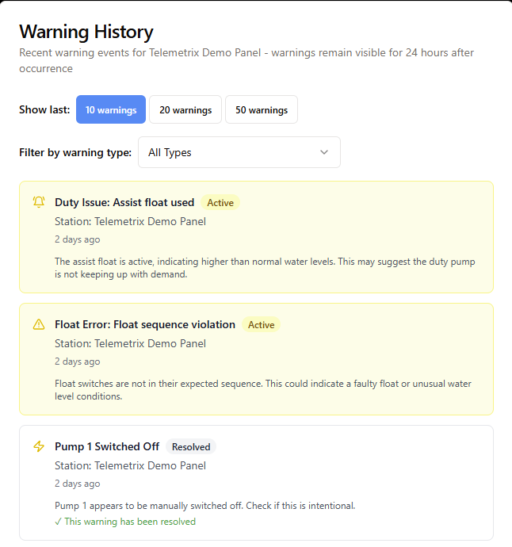The height and width of the screenshot is (547, 512).
Task: Click This warning has been resolved message
Action: [x=125, y=522]
